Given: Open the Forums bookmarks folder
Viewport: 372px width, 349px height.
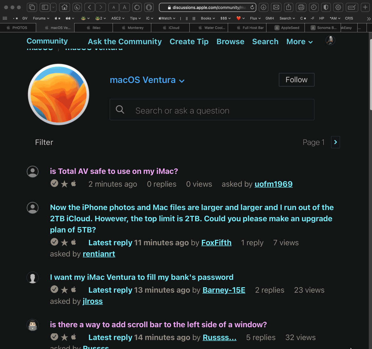Looking at the screenshot, I should pos(41,18).
